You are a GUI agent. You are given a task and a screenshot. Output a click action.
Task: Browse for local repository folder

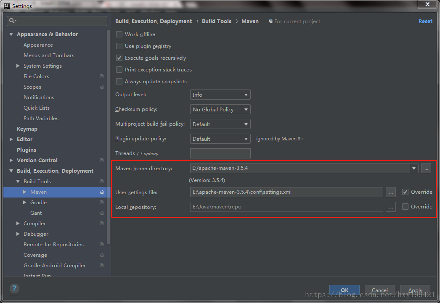pos(391,207)
